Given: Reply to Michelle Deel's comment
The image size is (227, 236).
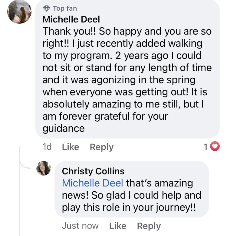Looking at the screenshot, I should click(x=101, y=147).
